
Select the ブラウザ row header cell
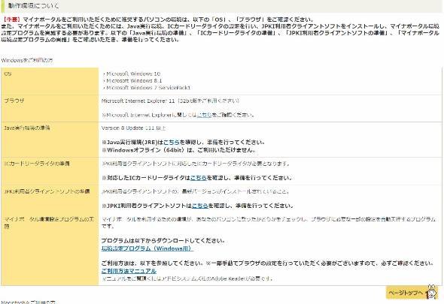(x=50, y=109)
